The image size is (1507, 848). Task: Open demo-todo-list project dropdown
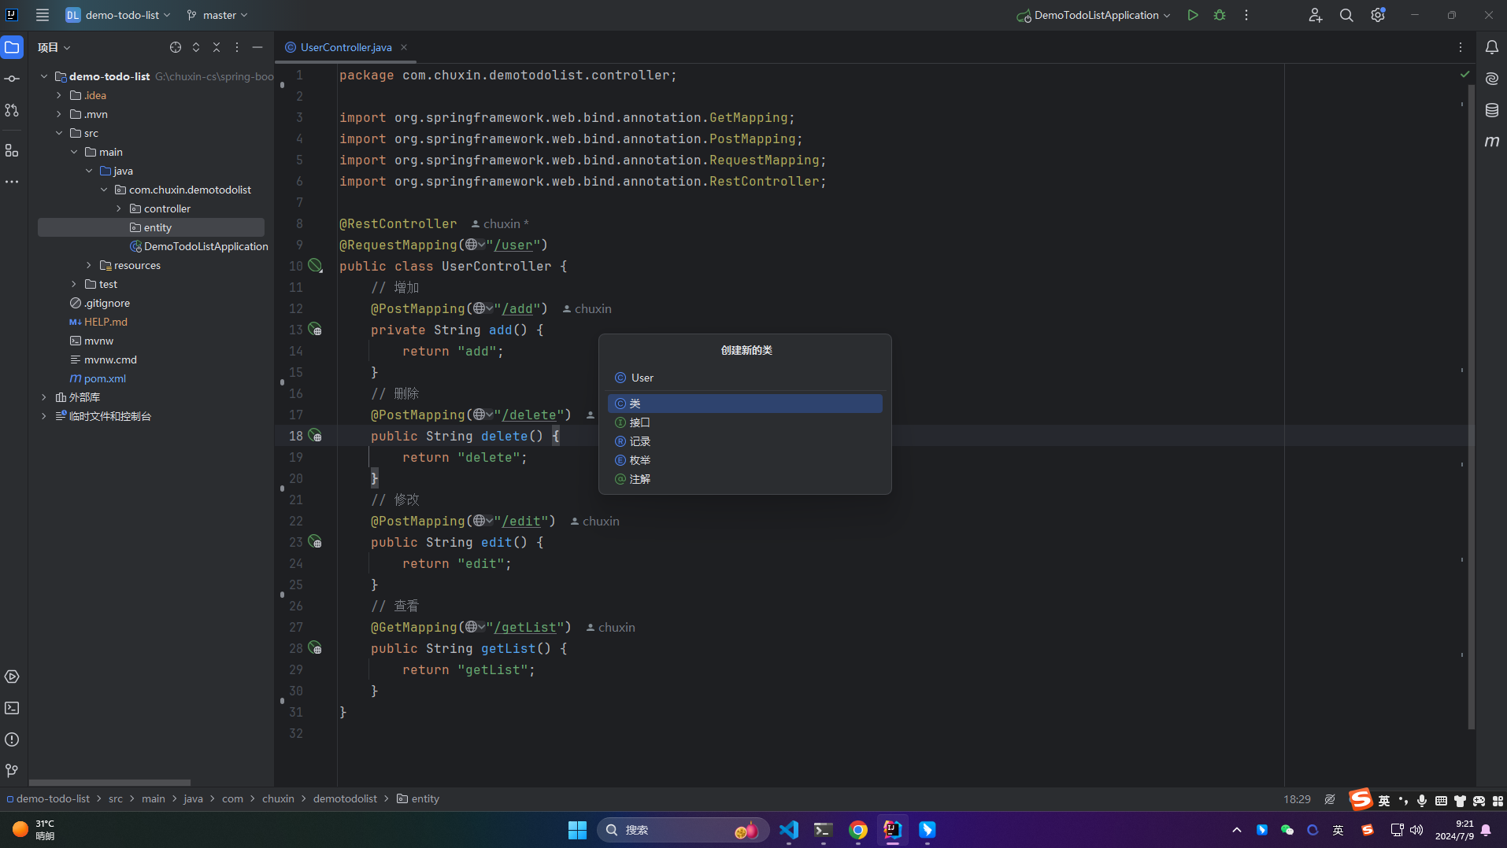point(118,15)
